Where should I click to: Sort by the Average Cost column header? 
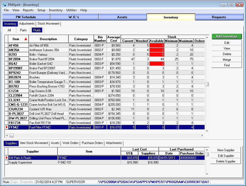(x=114, y=39)
